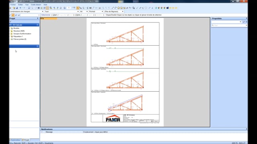Pin the Projet panel
The image size is (257, 144).
(x=38, y=18)
